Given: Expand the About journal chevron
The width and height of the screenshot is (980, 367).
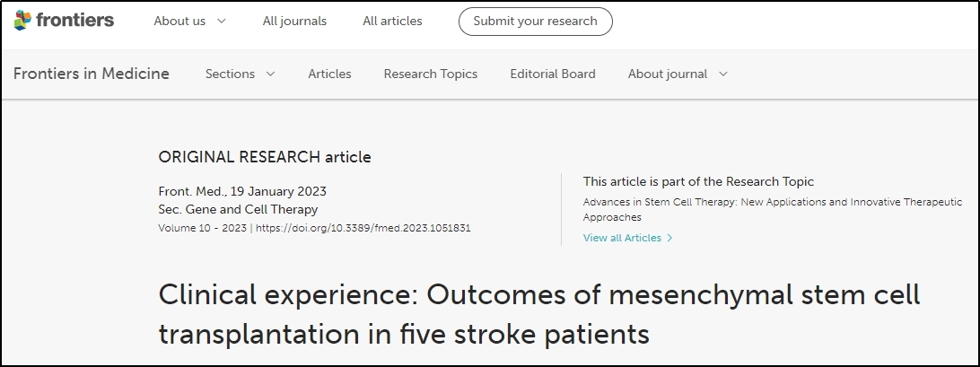Looking at the screenshot, I should [x=723, y=74].
